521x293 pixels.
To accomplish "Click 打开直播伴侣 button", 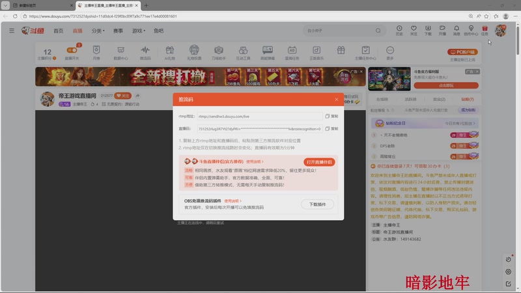I will pos(319,162).
